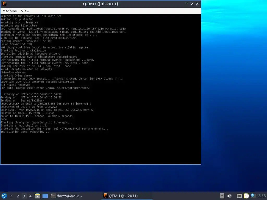Screen dimensions: 267x200
Task: Open removable media eject tray icon
Action: tap(222, 196)
